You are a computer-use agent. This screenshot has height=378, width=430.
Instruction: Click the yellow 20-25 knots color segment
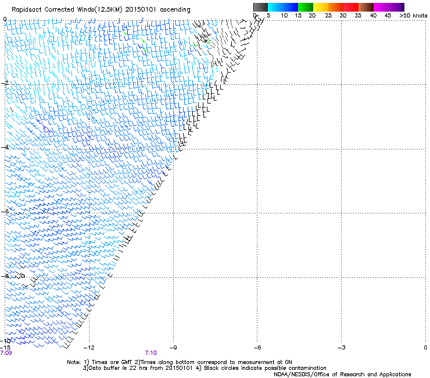click(x=321, y=7)
